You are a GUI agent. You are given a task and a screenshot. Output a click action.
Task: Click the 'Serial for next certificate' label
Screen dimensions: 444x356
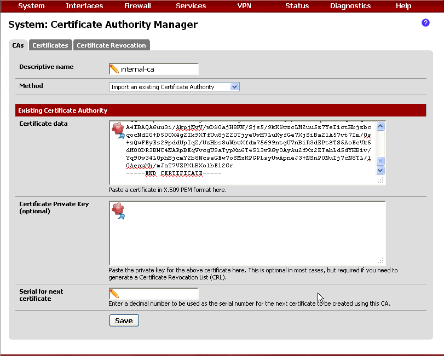click(42, 295)
